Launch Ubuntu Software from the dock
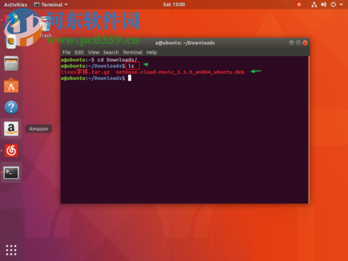Image resolution: width=348 pixels, height=261 pixels. pyautogui.click(x=11, y=86)
